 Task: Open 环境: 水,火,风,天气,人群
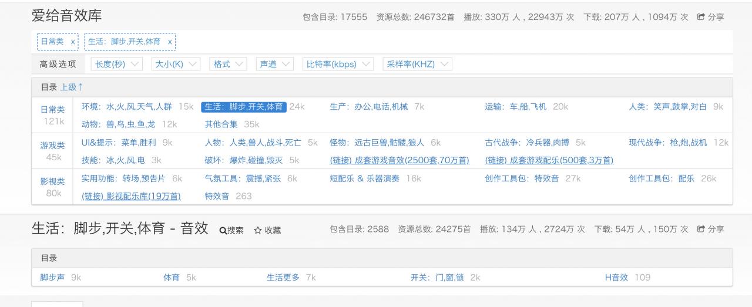pos(126,107)
